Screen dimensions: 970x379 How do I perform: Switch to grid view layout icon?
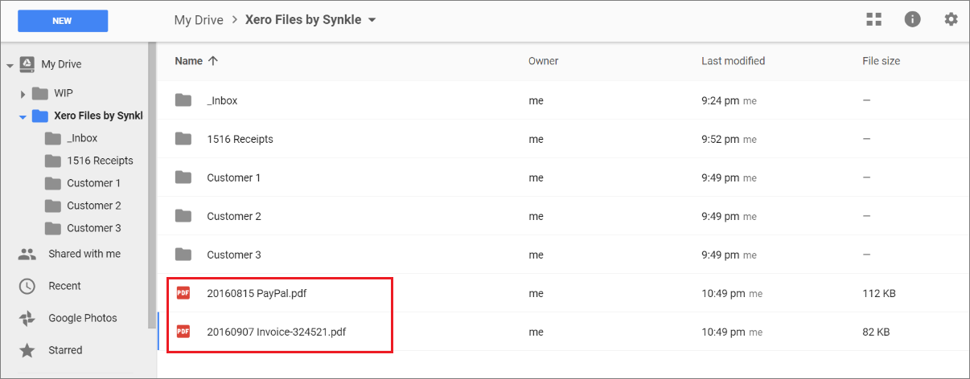point(873,20)
